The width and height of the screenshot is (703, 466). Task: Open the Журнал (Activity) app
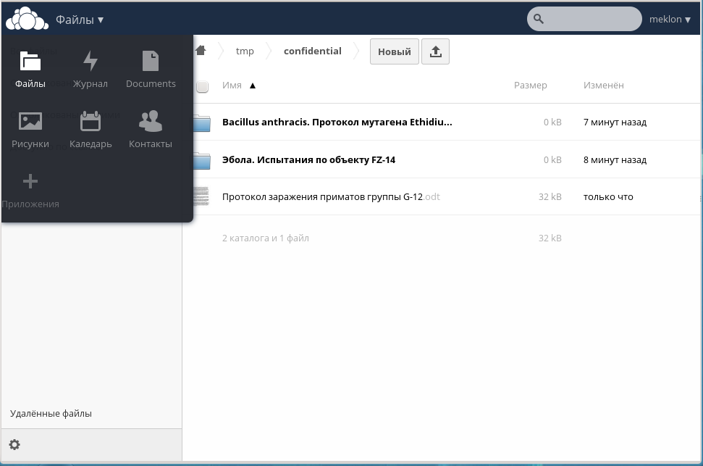coord(90,69)
